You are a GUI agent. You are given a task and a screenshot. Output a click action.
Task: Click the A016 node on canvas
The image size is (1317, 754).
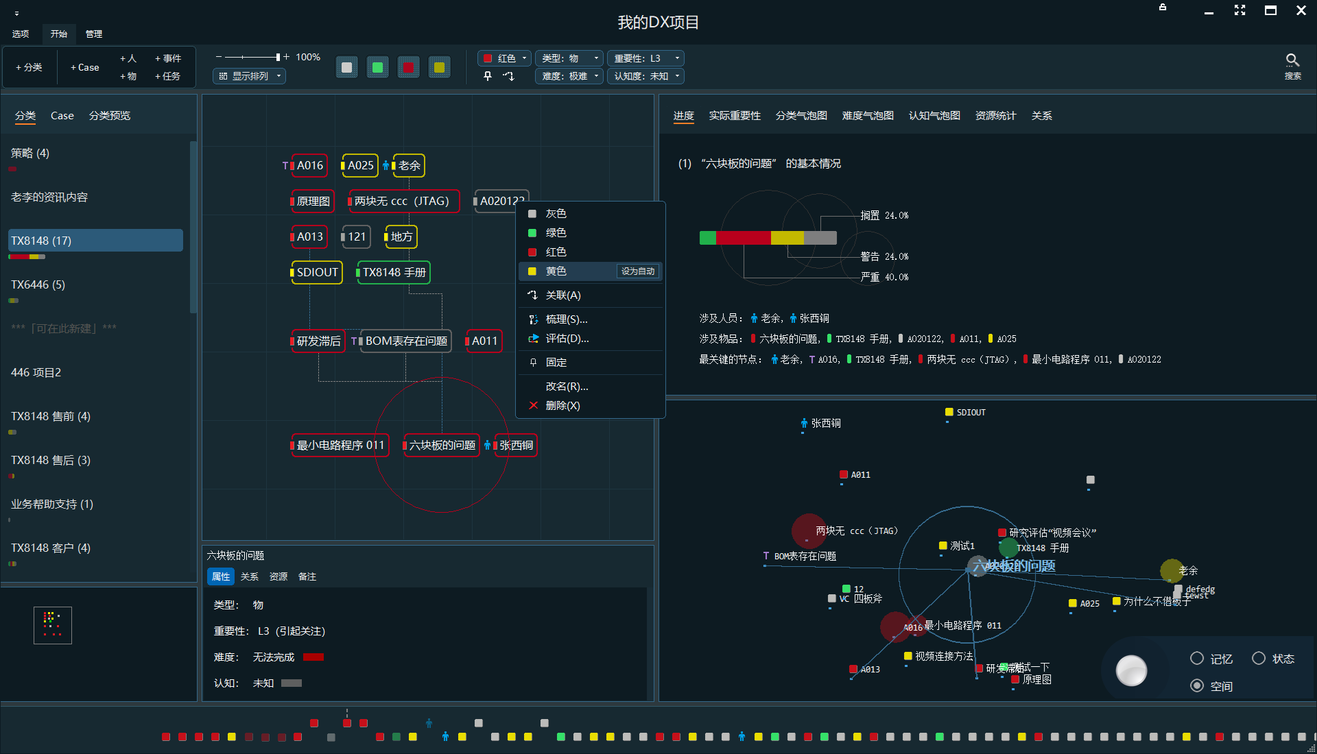click(x=309, y=165)
